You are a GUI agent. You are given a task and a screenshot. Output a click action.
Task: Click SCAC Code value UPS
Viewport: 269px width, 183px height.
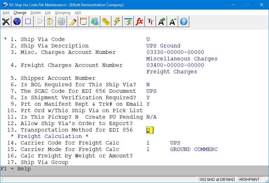[151, 91]
